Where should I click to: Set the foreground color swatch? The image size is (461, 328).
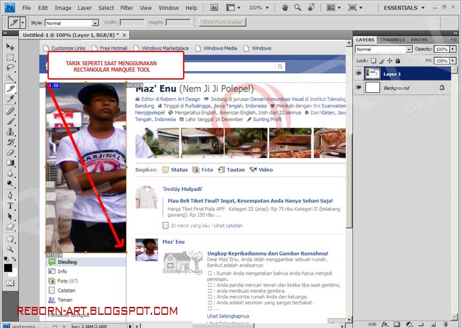[8, 268]
